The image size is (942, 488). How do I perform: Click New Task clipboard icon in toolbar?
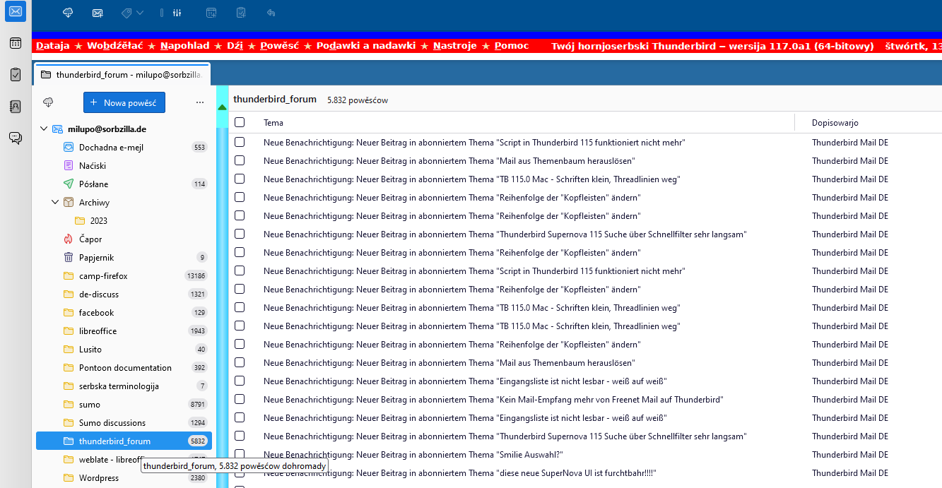241,13
